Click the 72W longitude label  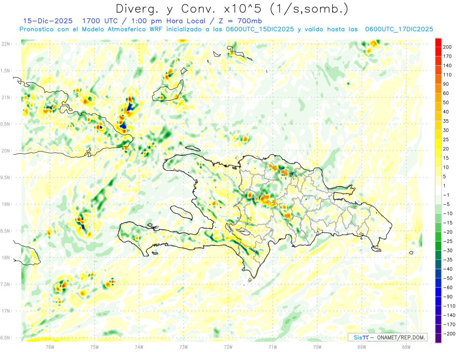(x=228, y=347)
